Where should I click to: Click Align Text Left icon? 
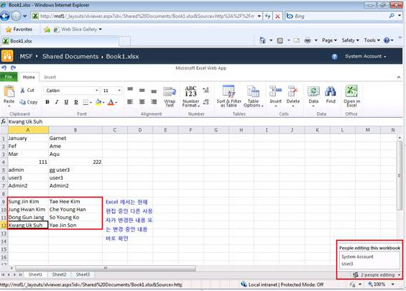pyautogui.click(x=130, y=102)
